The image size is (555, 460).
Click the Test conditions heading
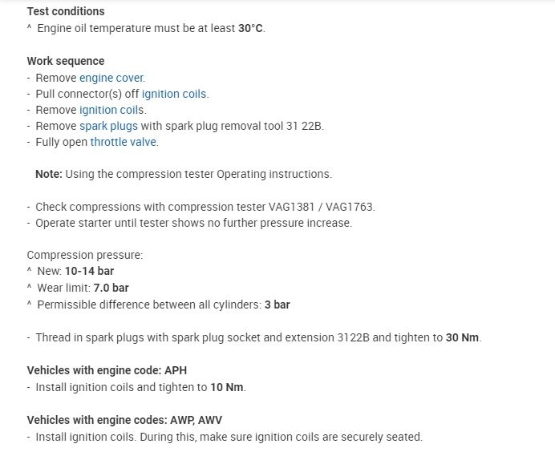click(66, 11)
